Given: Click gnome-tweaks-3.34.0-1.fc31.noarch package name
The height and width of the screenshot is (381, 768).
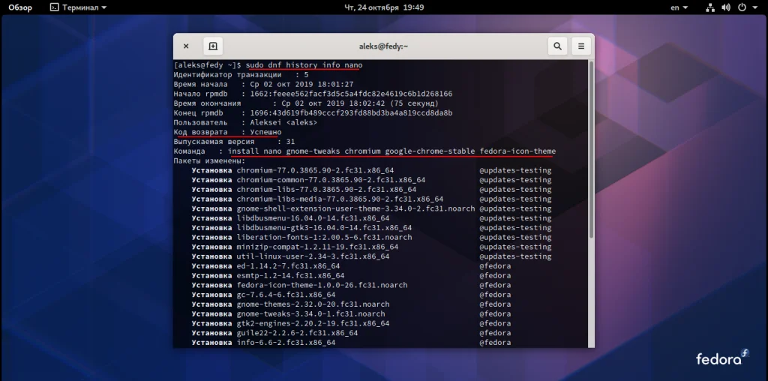Looking at the screenshot, I should click(x=310, y=314).
